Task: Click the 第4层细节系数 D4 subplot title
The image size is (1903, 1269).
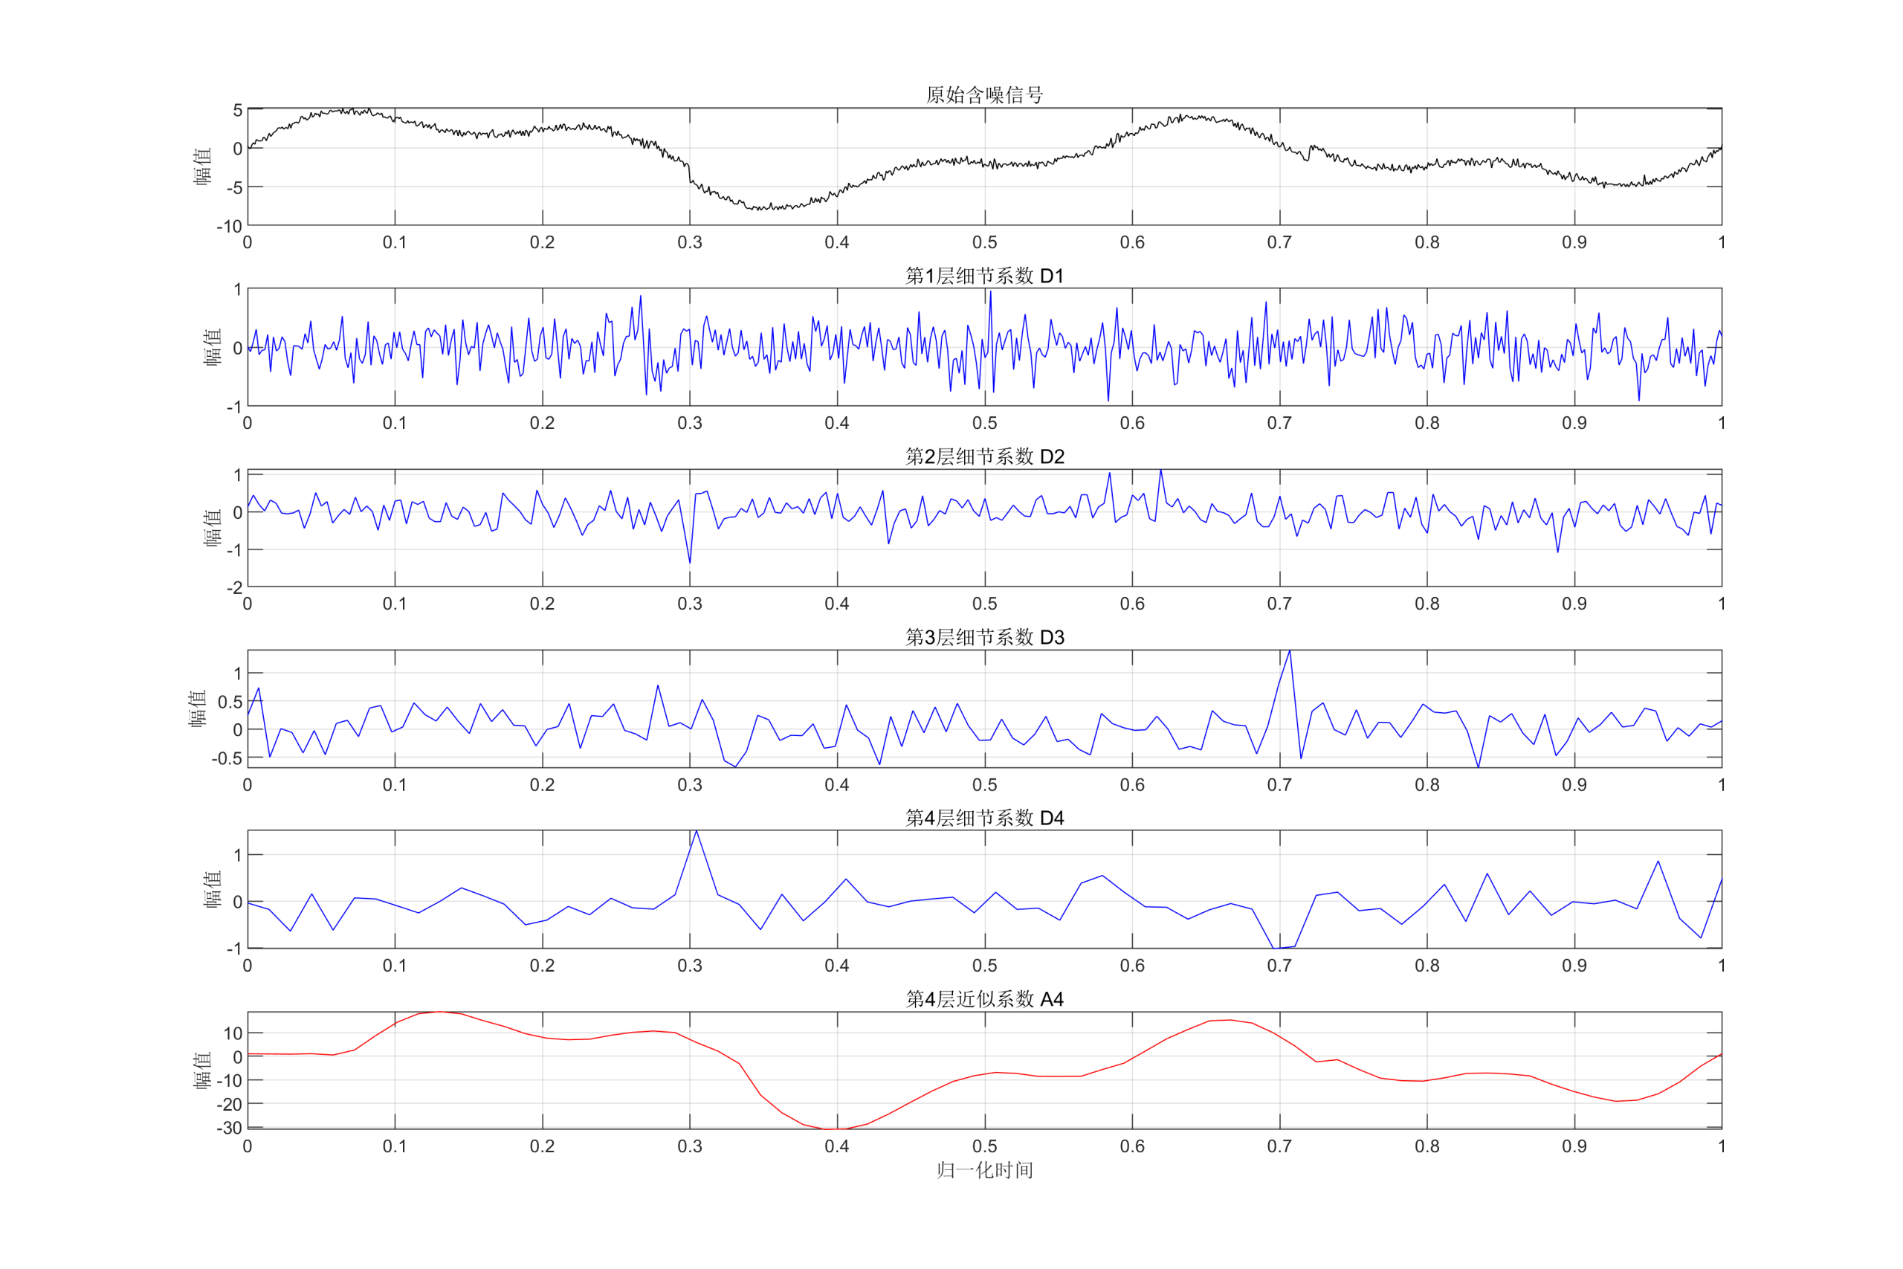Action: tap(984, 818)
